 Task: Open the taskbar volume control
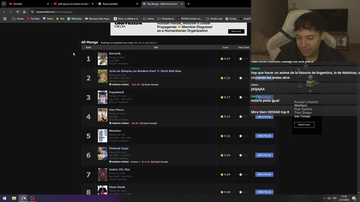(x=329, y=198)
